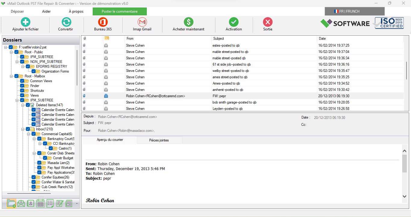Open tasks checklist icon in bottom bar
The height and width of the screenshot is (217, 411).
pos(50,204)
